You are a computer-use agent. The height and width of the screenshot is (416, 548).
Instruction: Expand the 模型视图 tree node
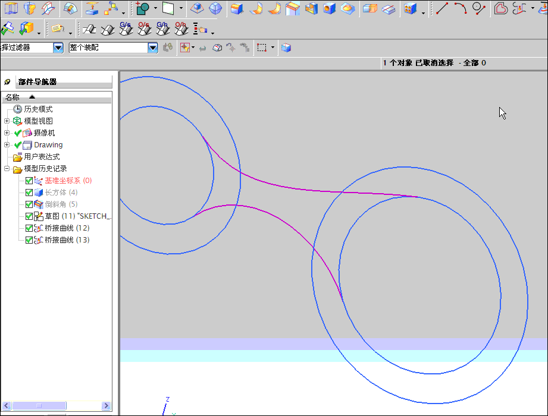click(x=7, y=121)
